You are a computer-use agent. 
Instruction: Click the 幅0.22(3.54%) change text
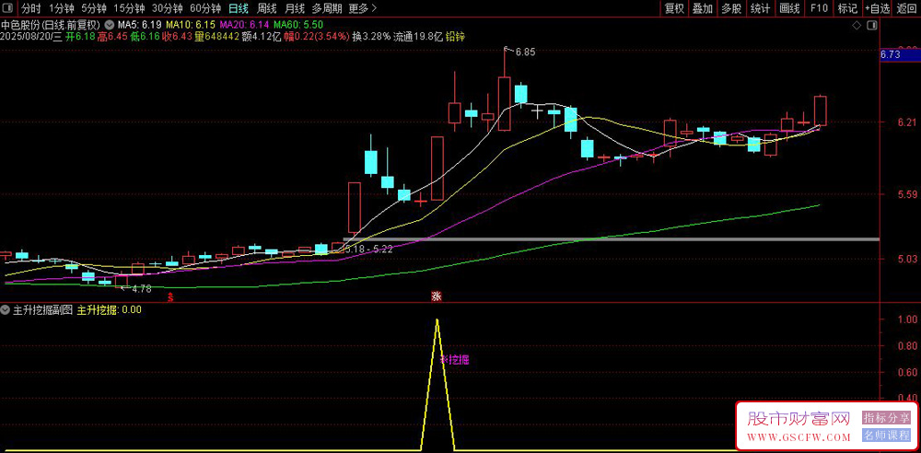click(x=317, y=37)
